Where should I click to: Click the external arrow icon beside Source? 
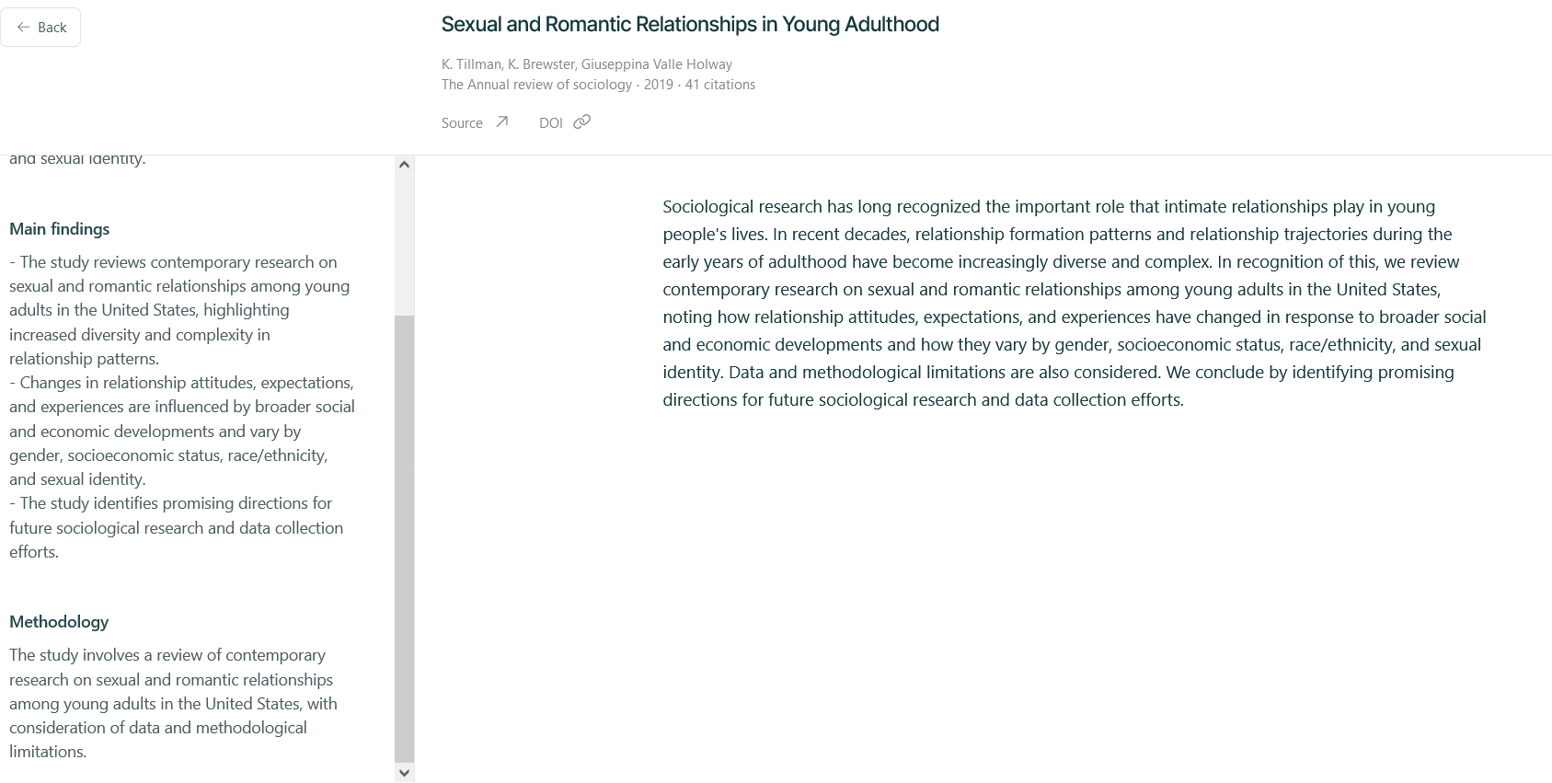pos(501,122)
